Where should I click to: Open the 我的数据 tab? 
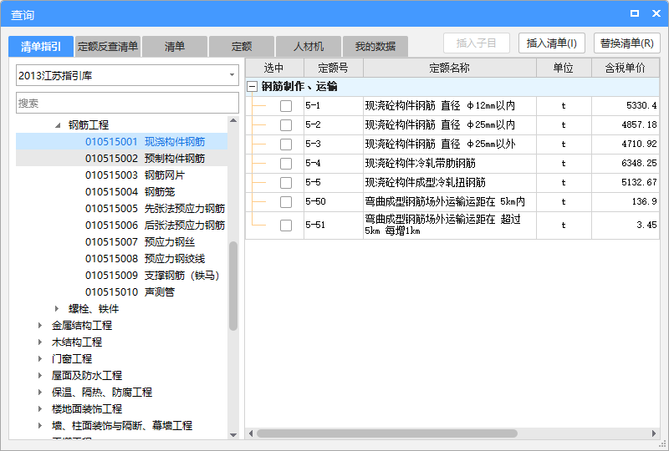coord(375,47)
